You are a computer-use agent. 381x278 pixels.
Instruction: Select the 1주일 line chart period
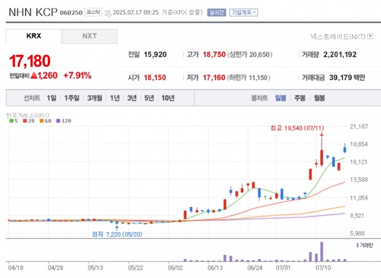72,98
